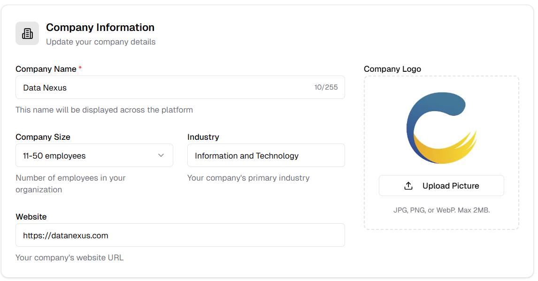This screenshot has height=281, width=538.
Task: Click the JPG, PNG, or WebP format hint
Action: (441, 210)
